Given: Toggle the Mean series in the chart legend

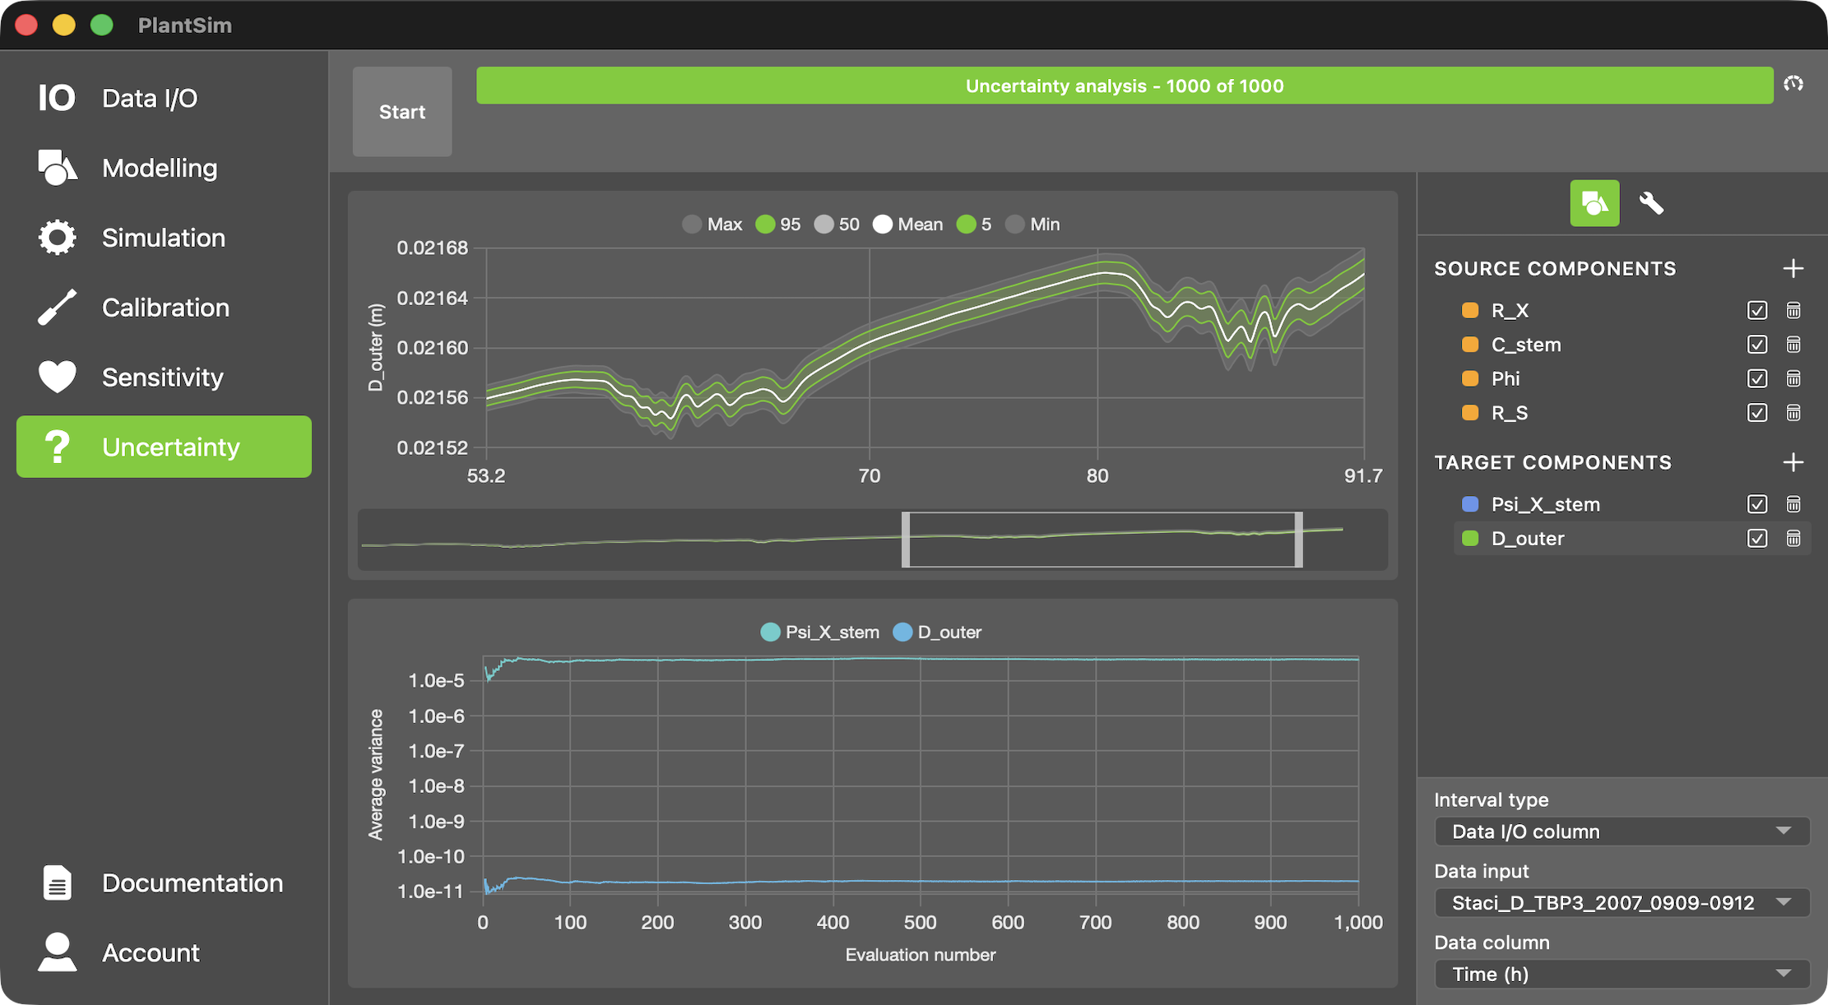Looking at the screenshot, I should [x=907, y=224].
